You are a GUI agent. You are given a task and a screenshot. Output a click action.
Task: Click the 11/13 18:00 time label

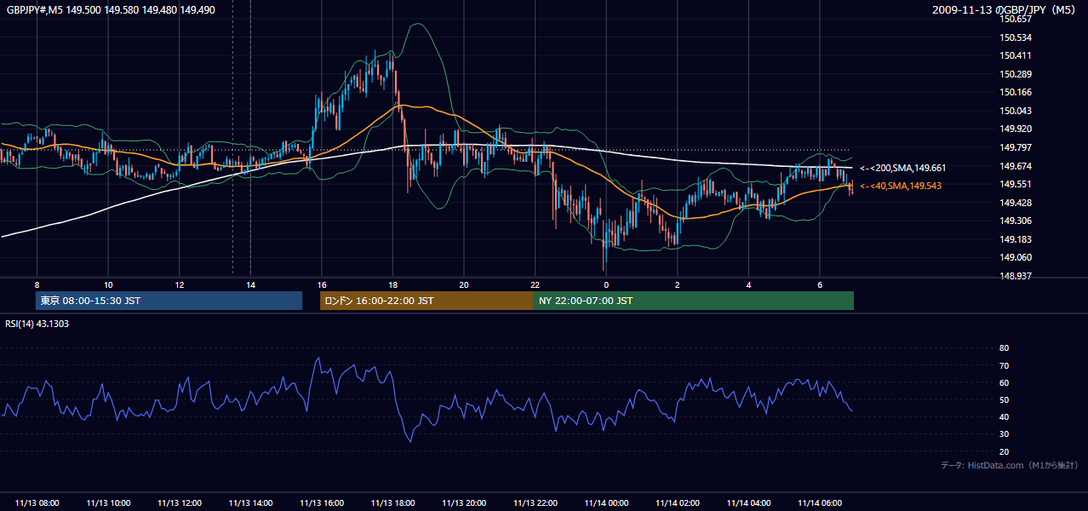392,503
